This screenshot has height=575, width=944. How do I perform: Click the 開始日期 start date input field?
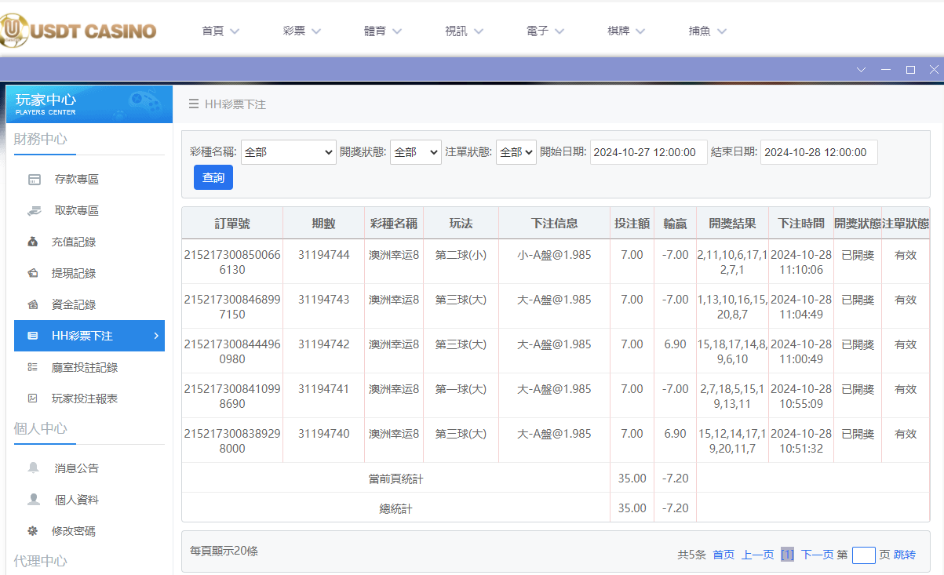648,151
